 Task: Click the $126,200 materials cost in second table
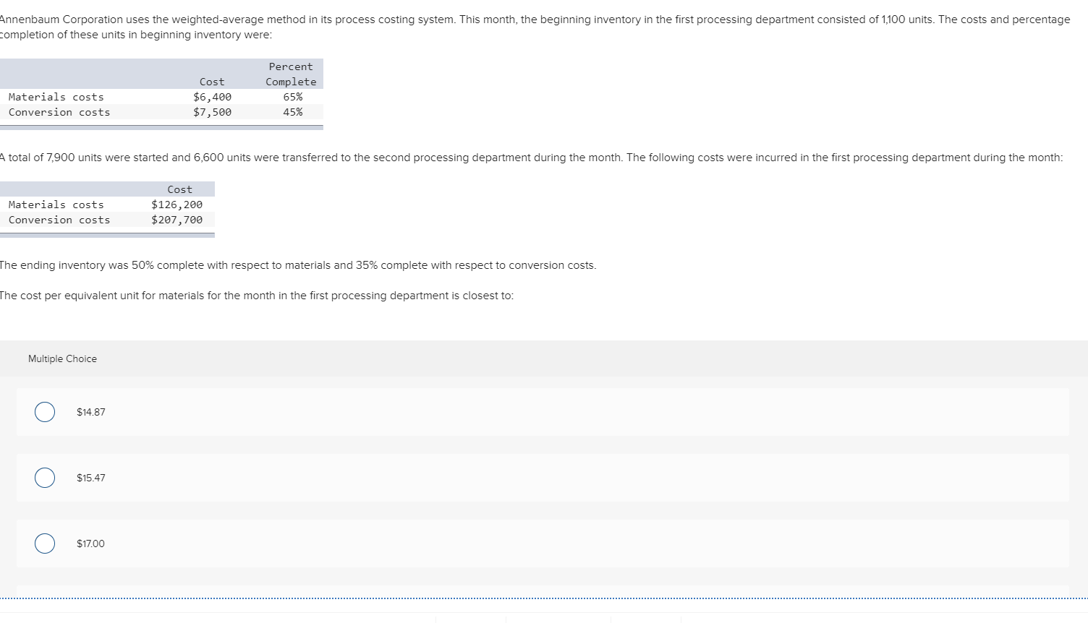point(177,204)
